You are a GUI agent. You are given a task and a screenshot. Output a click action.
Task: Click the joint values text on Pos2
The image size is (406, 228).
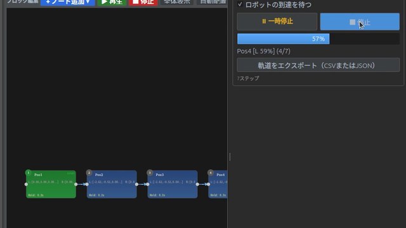(112, 182)
